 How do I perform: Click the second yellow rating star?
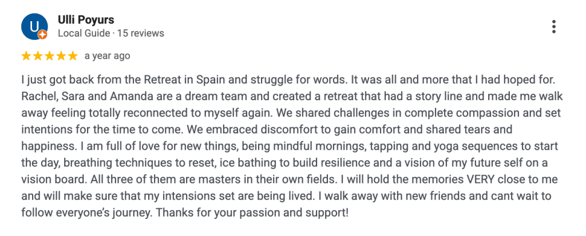[37, 56]
